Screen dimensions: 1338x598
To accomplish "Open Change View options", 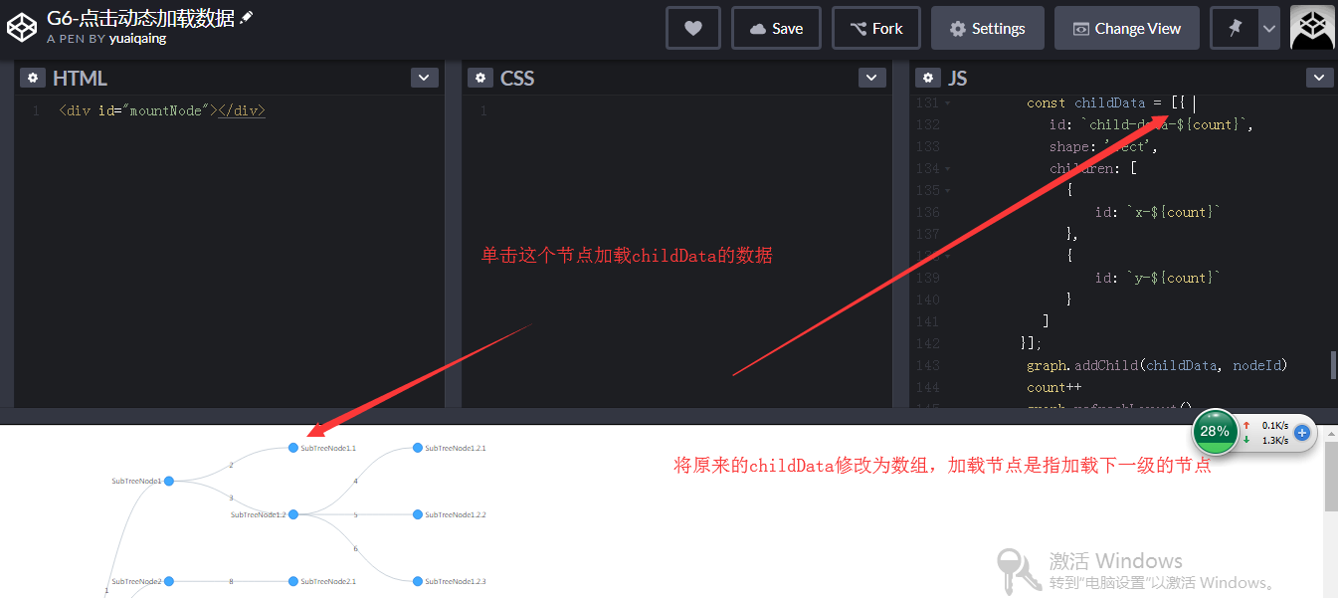I will pyautogui.click(x=1126, y=28).
